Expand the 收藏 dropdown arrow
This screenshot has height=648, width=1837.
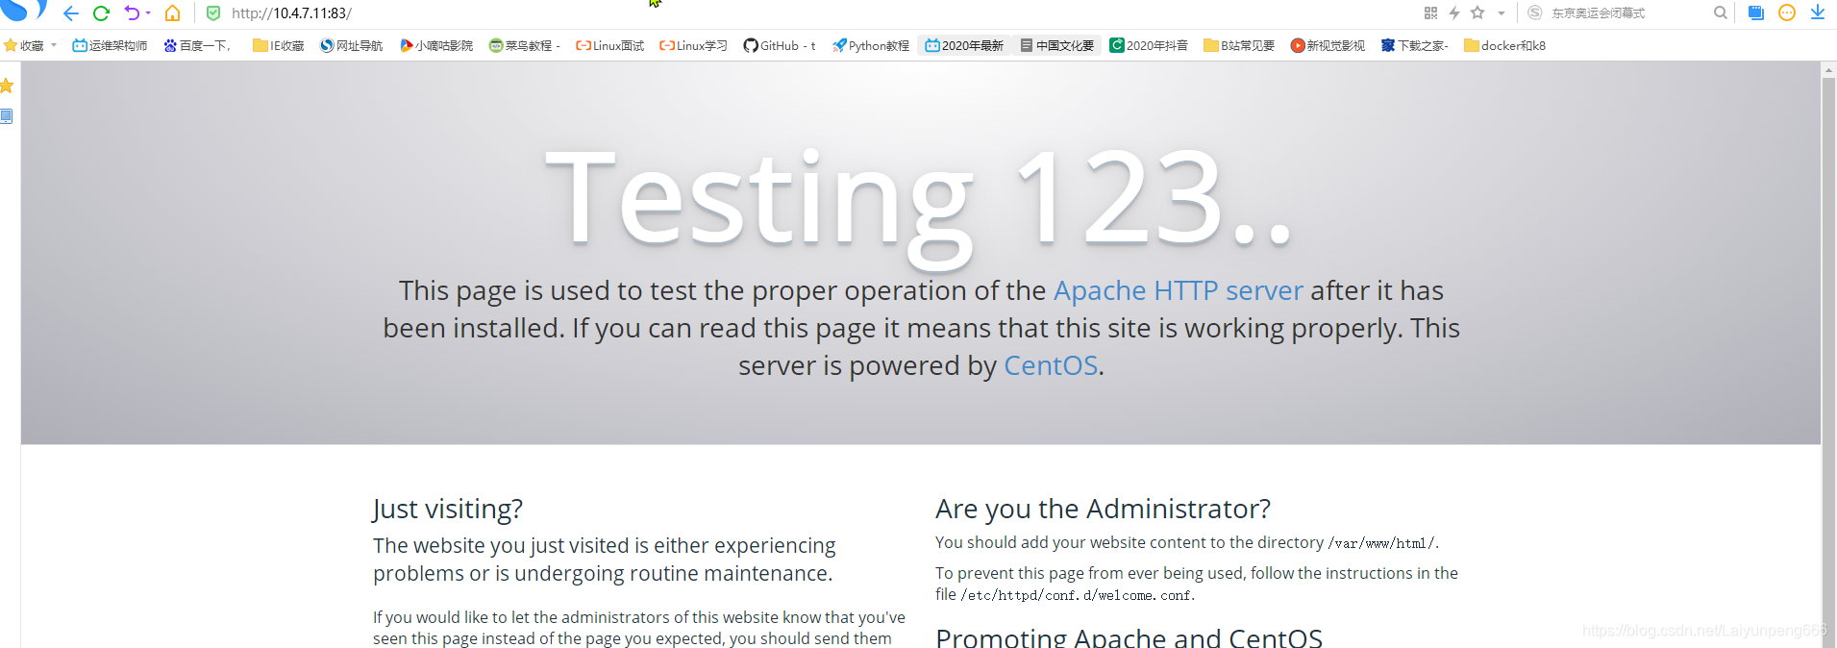(x=54, y=45)
